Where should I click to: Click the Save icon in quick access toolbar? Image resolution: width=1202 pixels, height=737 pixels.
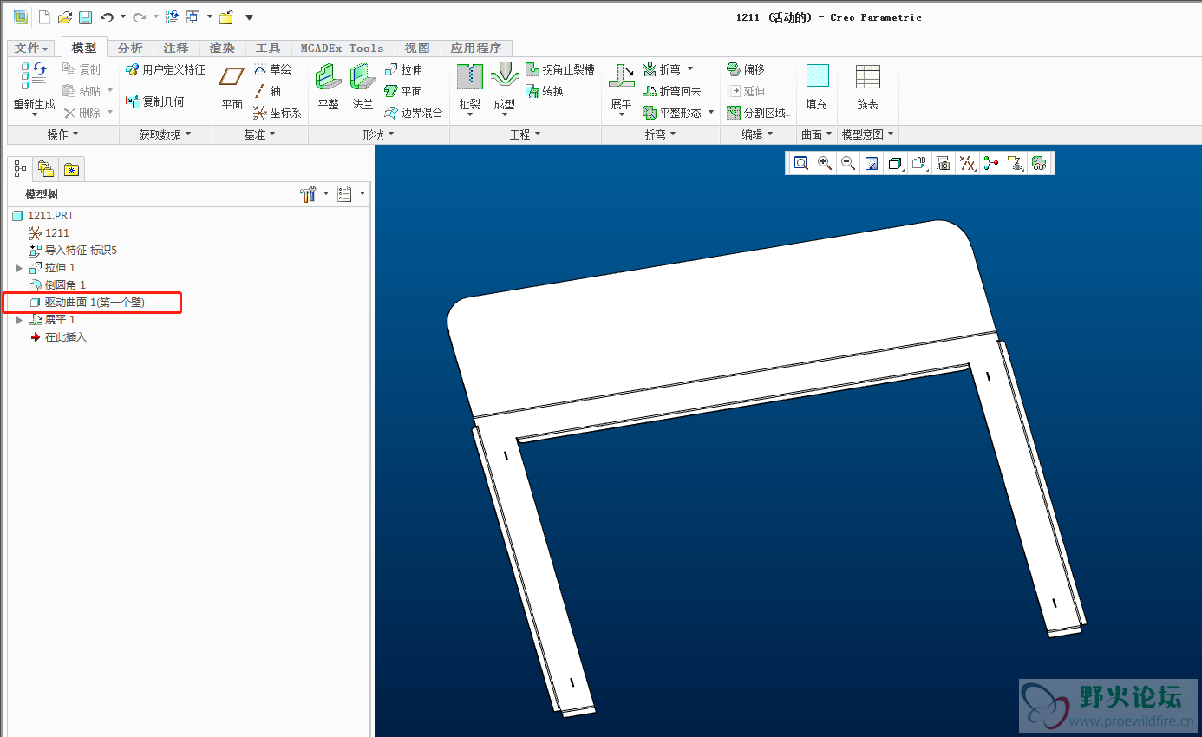coord(85,17)
